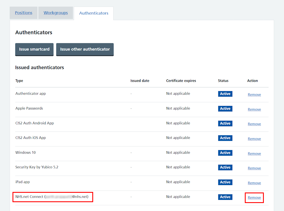Click the 'Issued authenticators' heading
The width and height of the screenshot is (284, 211).
click(40, 67)
